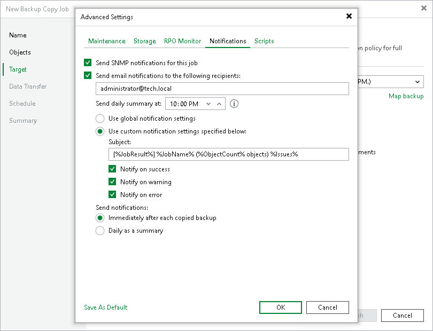Uncheck Notify on success
This screenshot has height=331, width=433.
(x=112, y=169)
